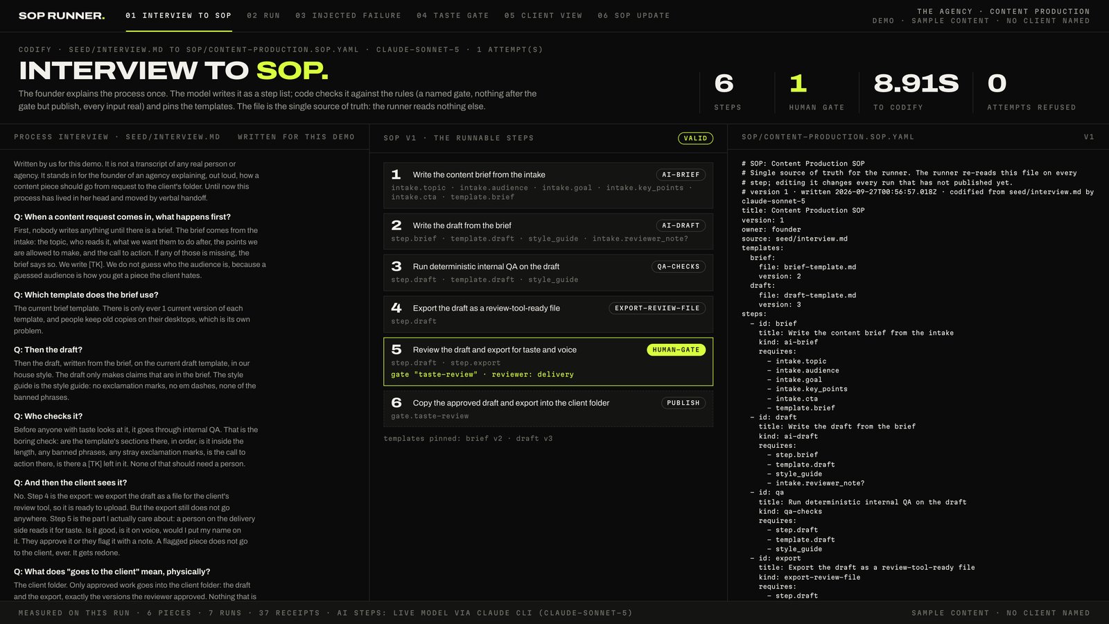Select step 5 Review the draft card
This screenshot has height=624, width=1109.
[x=548, y=361]
